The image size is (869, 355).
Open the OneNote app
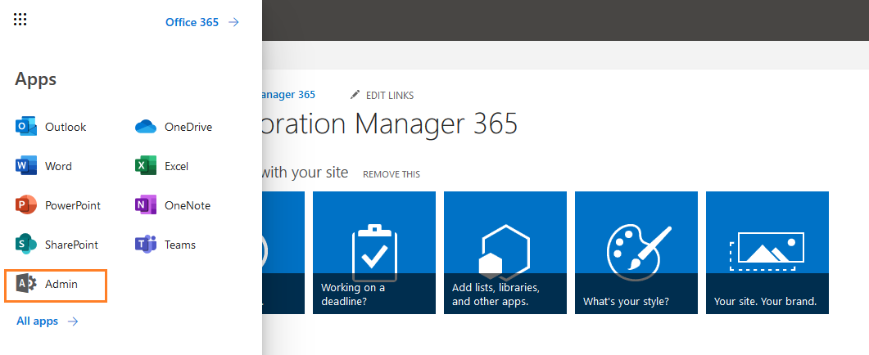(173, 205)
